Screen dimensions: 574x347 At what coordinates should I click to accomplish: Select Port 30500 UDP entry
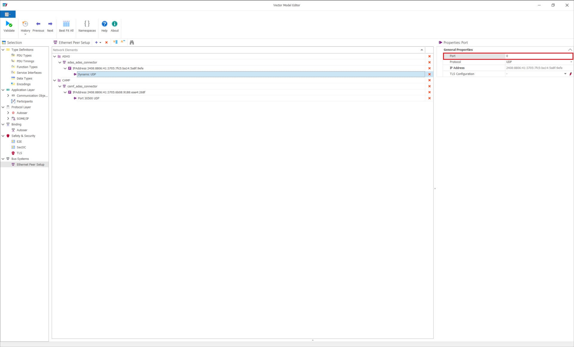tap(88, 98)
